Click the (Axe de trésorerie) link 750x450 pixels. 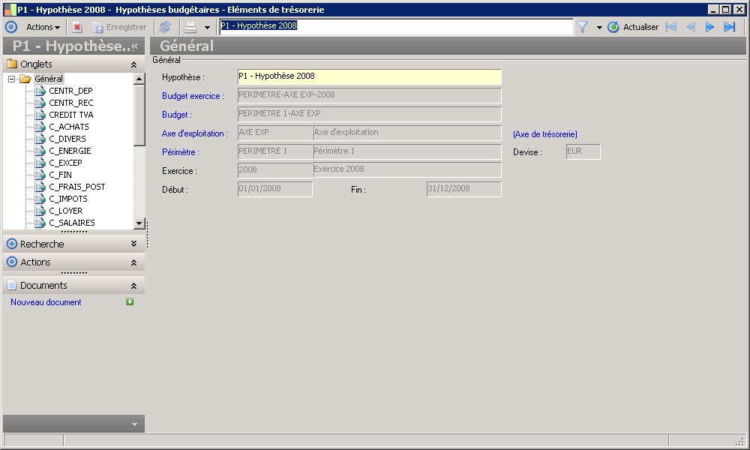[544, 134]
